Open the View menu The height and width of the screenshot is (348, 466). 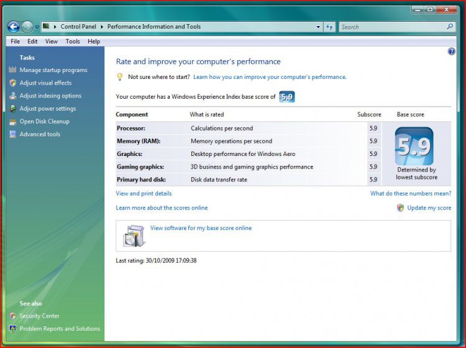(x=52, y=41)
